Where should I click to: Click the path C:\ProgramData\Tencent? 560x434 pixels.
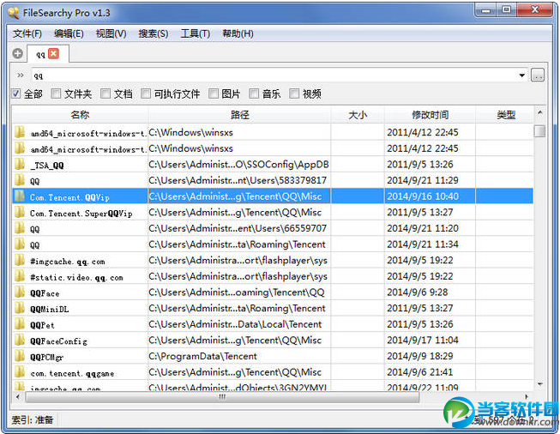click(x=202, y=356)
